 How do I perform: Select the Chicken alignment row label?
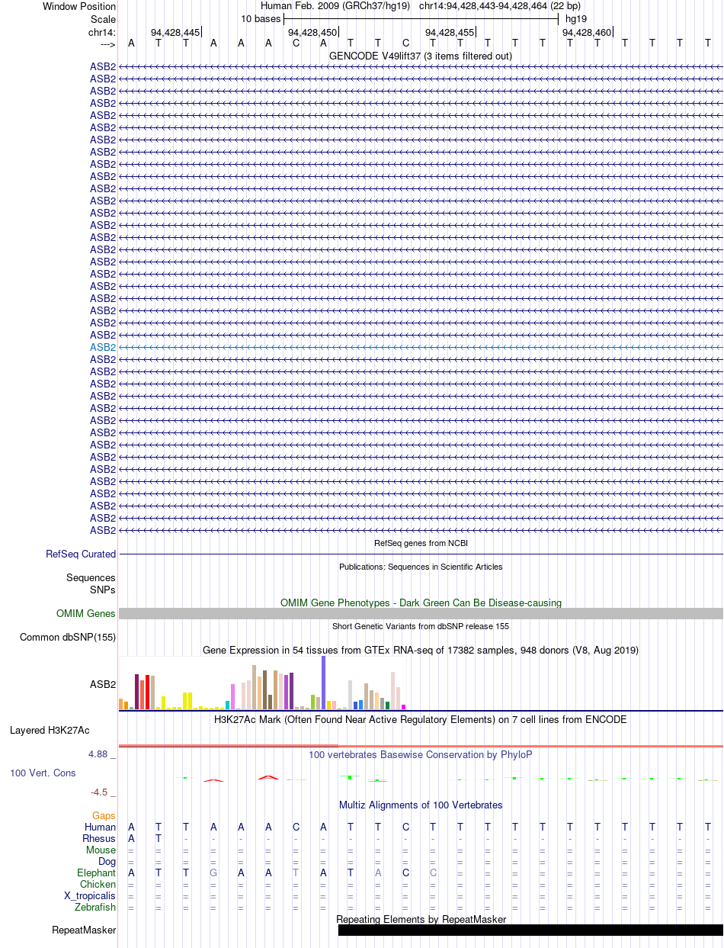tap(98, 884)
